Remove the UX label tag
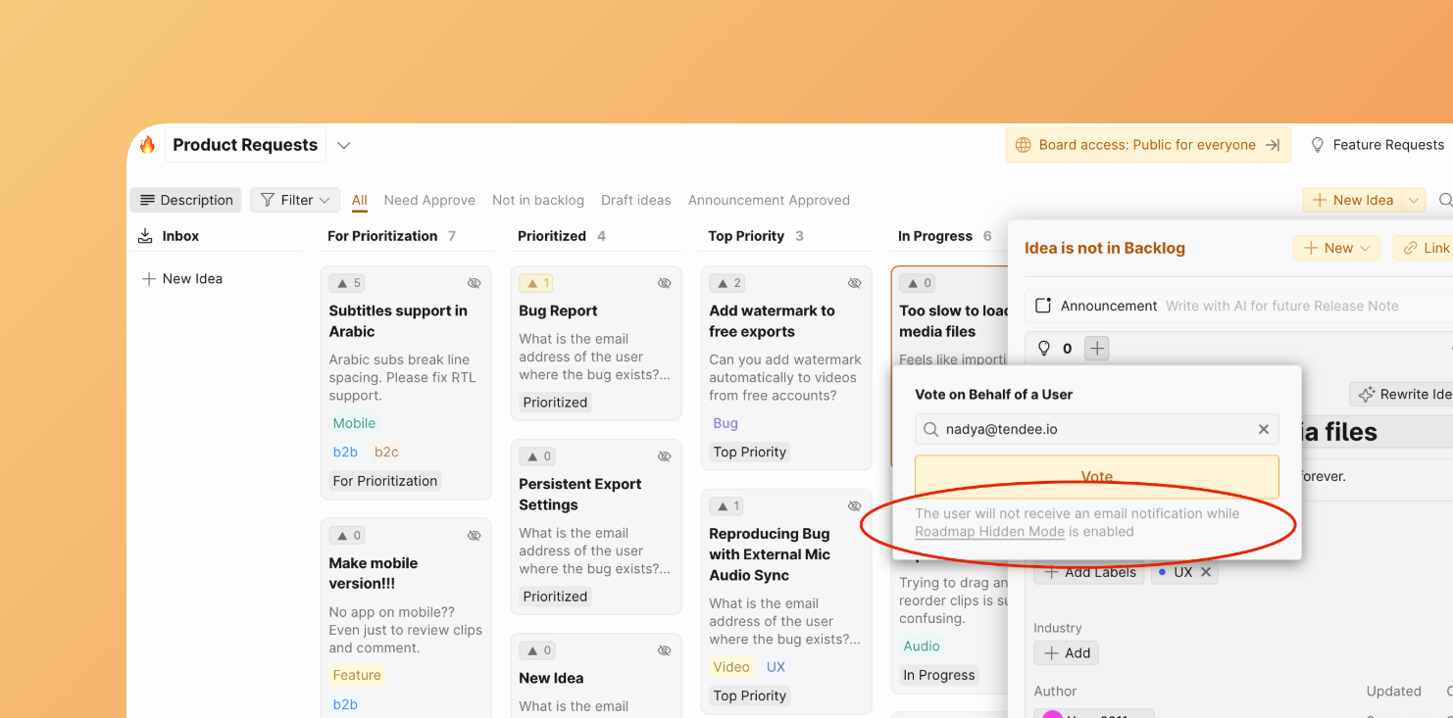 point(1206,572)
